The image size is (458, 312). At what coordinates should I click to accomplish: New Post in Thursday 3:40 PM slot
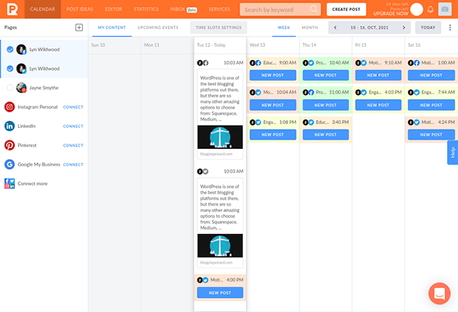[325, 135]
